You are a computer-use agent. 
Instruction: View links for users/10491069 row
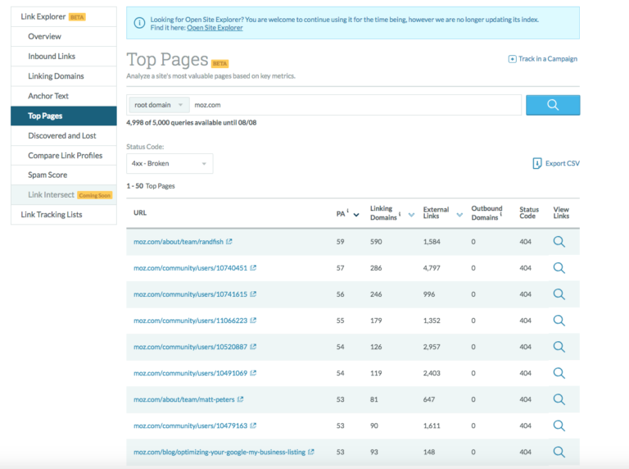click(559, 373)
